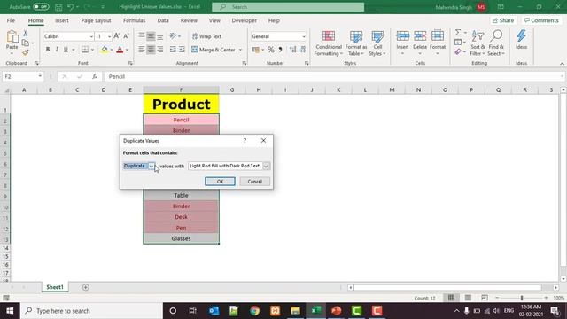
Task: Decrease font size with the small A icon
Action: click(x=126, y=36)
